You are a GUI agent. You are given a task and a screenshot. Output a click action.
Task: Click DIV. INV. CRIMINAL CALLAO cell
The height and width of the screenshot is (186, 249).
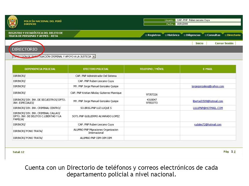click(40, 116)
